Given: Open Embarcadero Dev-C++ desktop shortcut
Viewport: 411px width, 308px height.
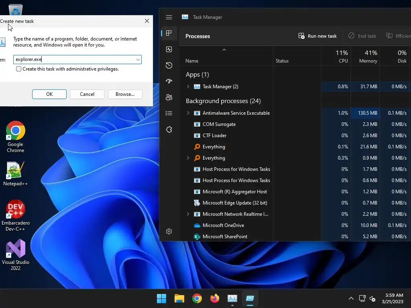Looking at the screenshot, I should [x=16, y=215].
